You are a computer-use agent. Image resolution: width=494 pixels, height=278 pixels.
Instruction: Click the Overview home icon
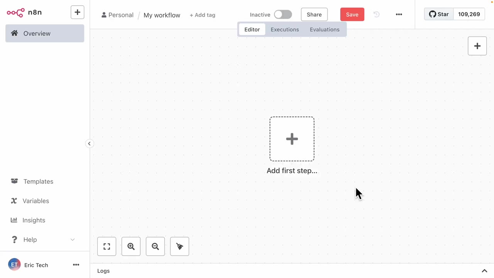click(14, 33)
